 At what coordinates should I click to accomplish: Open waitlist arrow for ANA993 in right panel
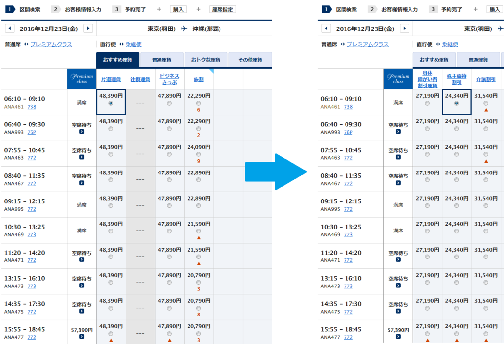point(398,132)
